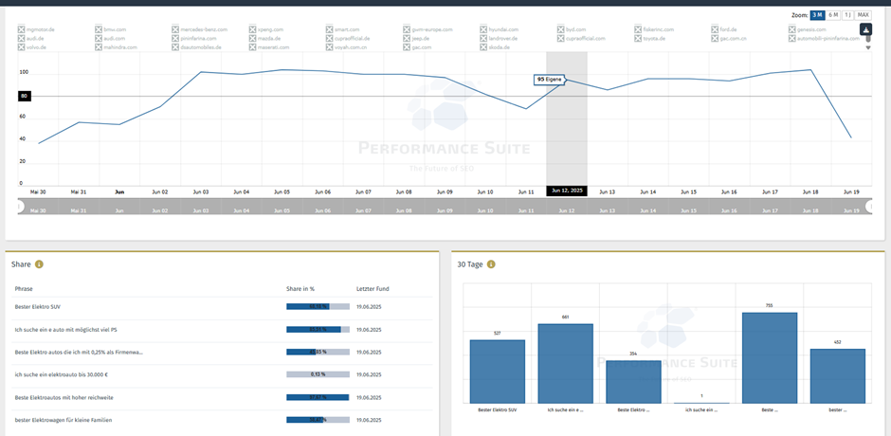Set chart zoom to 3 M
Viewport: 891px width, 436px height.
[818, 15]
